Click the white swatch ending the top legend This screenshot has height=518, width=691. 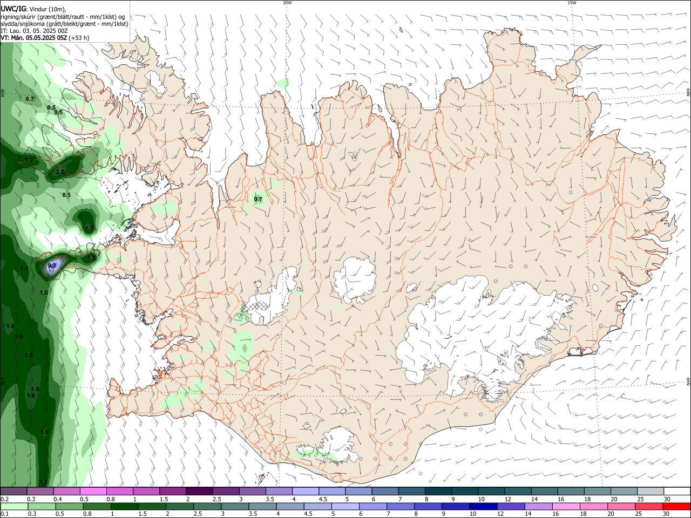(x=678, y=492)
